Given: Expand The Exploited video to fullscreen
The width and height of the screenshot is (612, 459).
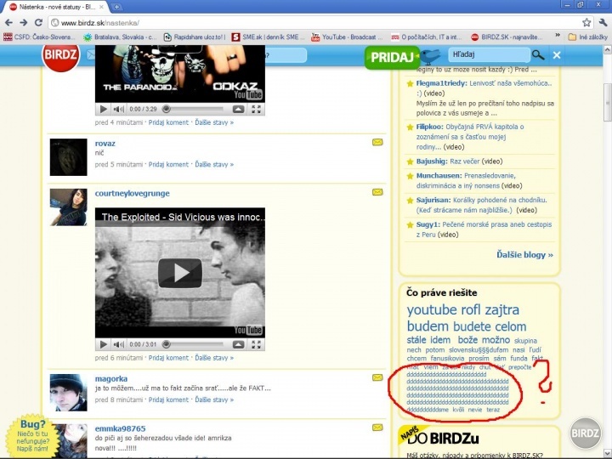Looking at the screenshot, I should point(256,344).
